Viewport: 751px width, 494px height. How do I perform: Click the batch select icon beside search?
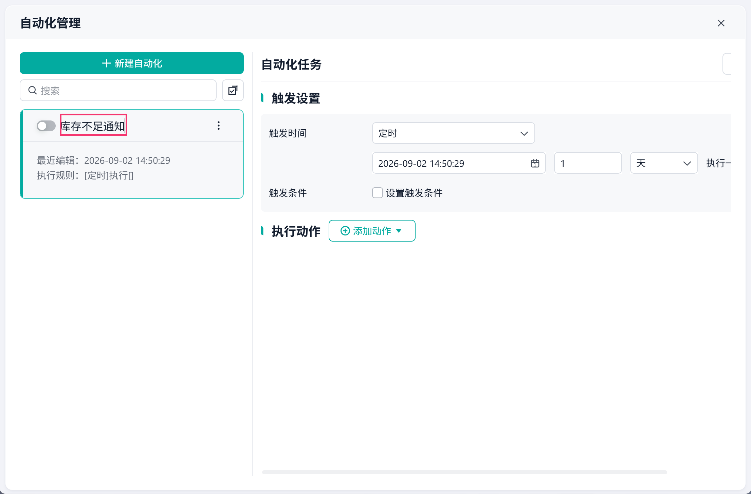(x=233, y=90)
